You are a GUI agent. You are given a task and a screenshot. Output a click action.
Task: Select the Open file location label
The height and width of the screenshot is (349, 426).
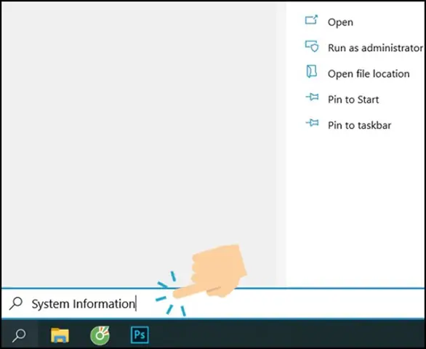coord(369,74)
